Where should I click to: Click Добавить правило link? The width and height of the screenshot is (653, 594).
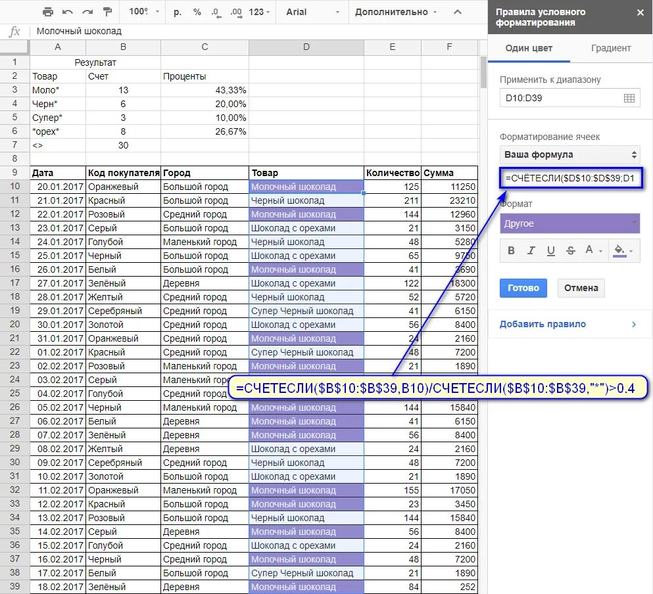[543, 324]
